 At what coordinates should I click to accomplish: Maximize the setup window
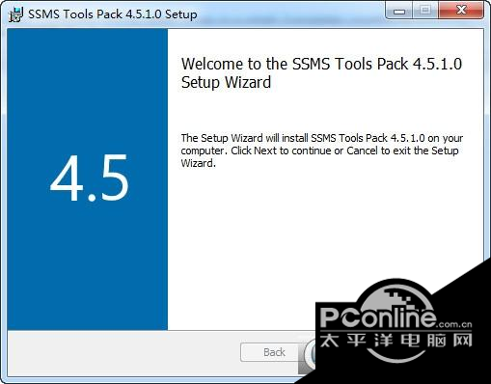coord(425,11)
